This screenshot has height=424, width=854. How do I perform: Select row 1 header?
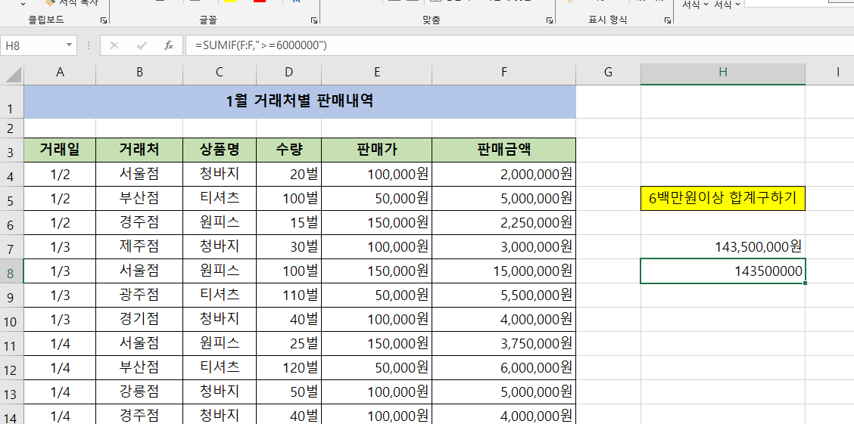[x=11, y=101]
